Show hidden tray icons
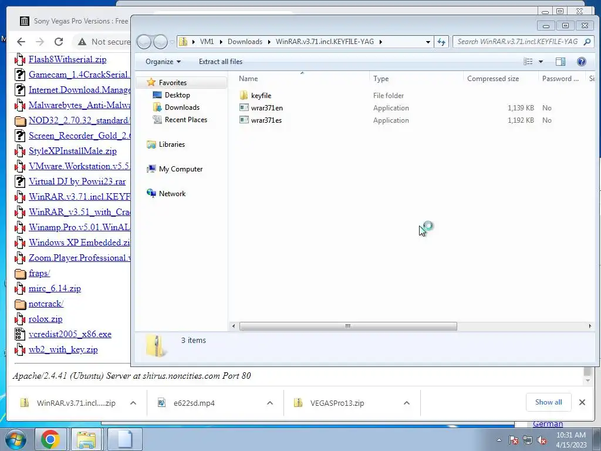Image resolution: width=601 pixels, height=451 pixels. click(x=499, y=440)
